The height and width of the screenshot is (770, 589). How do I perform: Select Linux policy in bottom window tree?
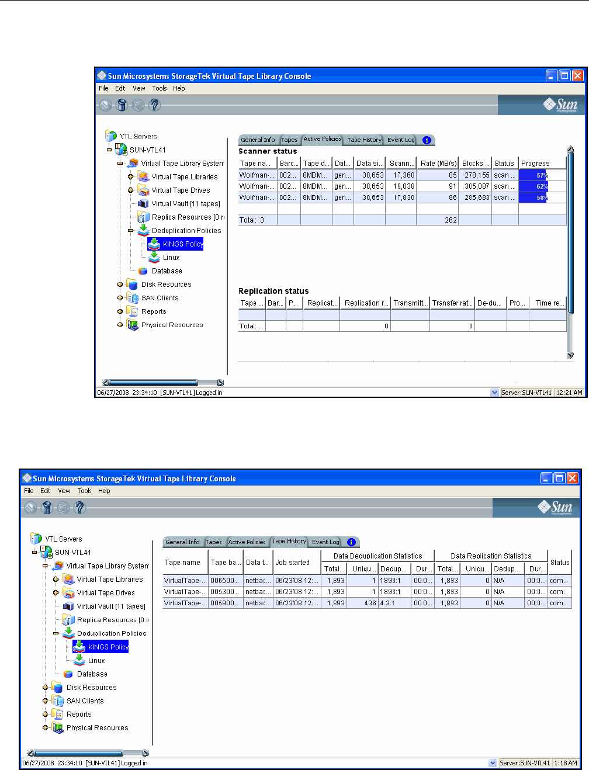point(96,661)
